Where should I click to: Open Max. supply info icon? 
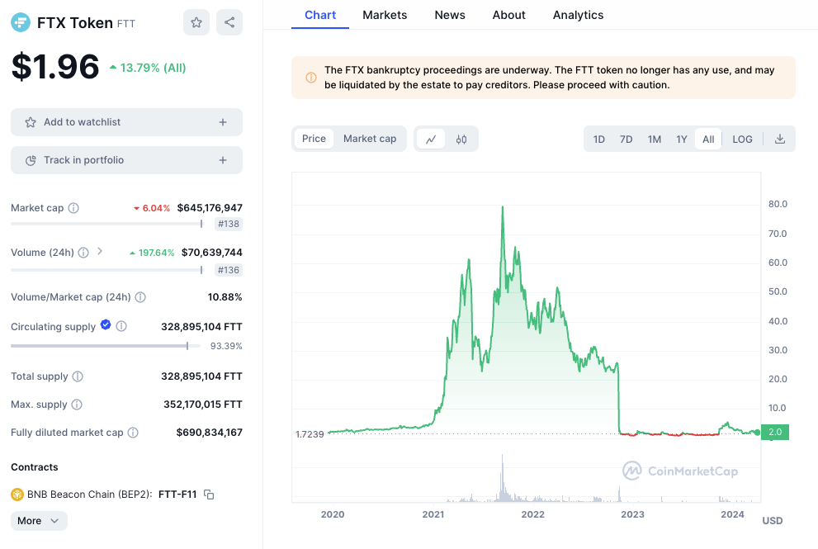[x=77, y=405]
